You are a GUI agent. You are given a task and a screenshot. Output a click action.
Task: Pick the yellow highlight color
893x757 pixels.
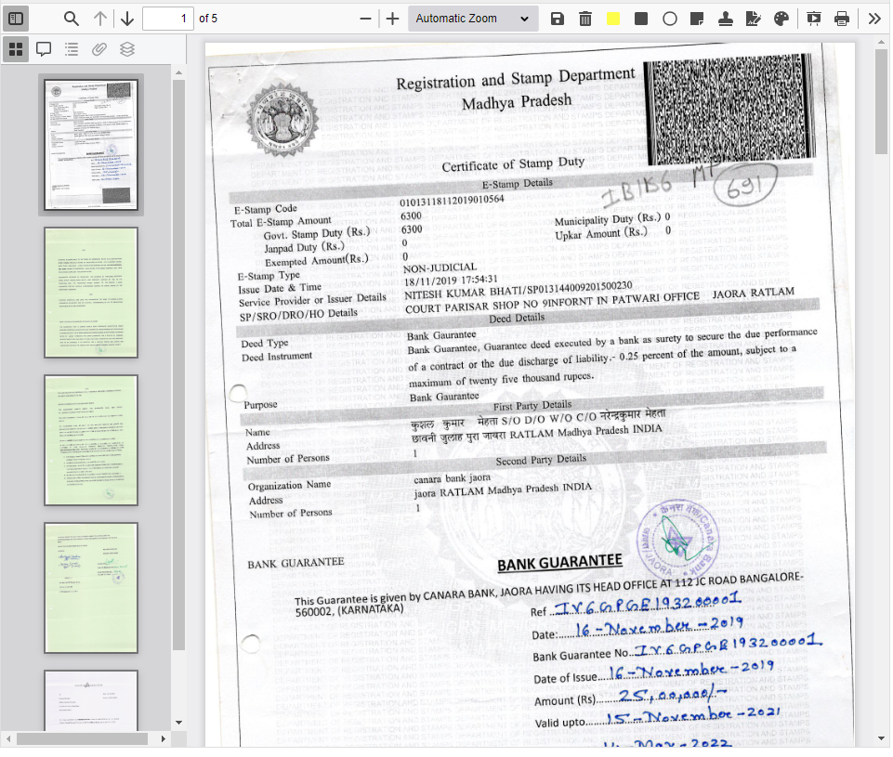613,18
